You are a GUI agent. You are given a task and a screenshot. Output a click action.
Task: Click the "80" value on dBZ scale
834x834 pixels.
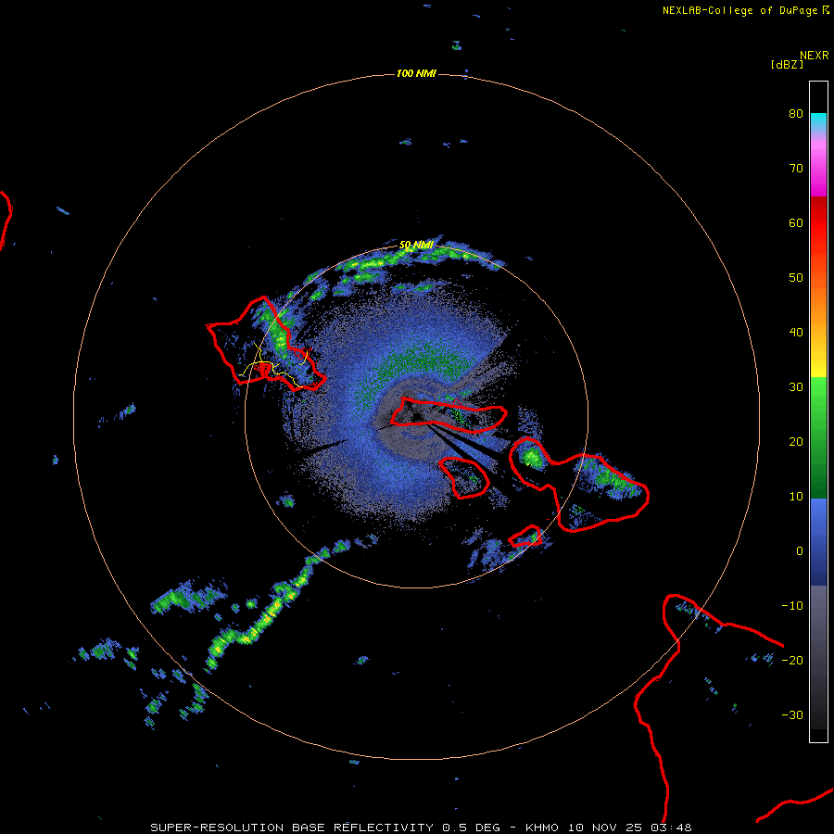[796, 113]
